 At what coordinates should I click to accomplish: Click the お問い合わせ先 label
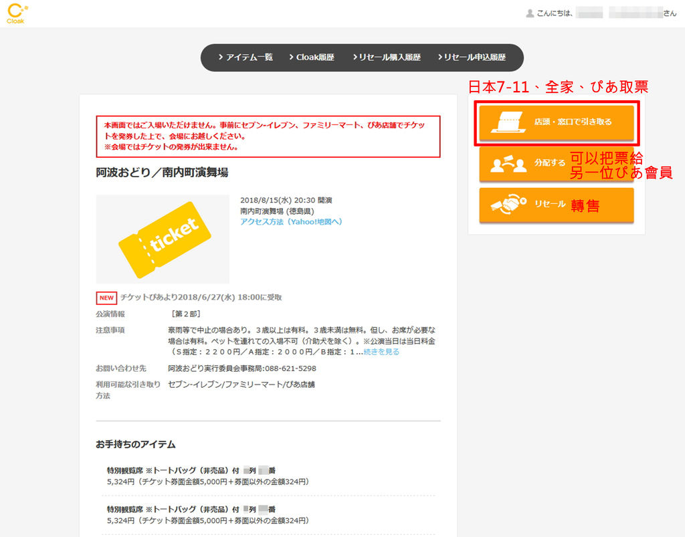121,368
